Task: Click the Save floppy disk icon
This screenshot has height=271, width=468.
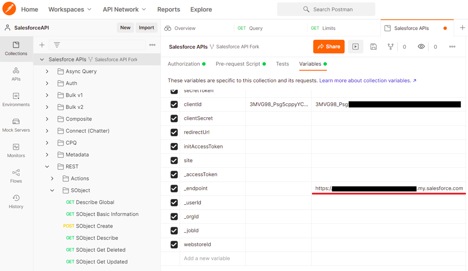Action: [373, 47]
